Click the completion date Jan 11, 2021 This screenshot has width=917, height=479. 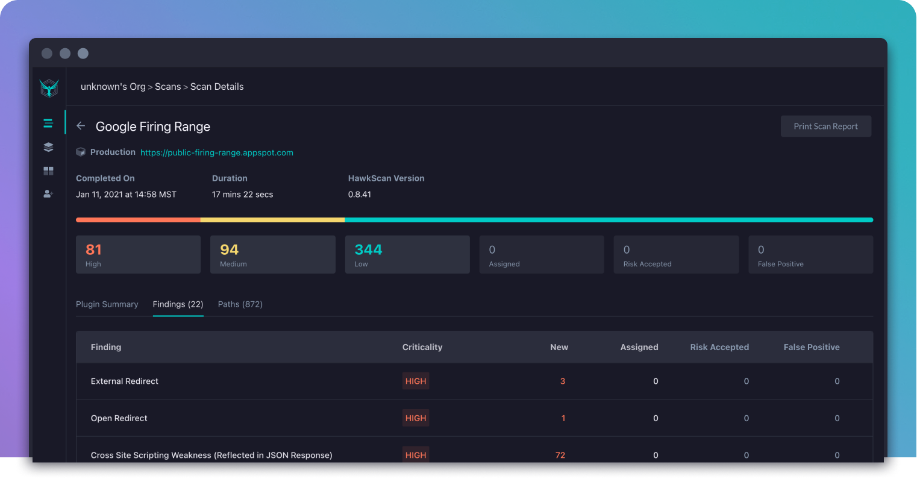[x=126, y=195]
